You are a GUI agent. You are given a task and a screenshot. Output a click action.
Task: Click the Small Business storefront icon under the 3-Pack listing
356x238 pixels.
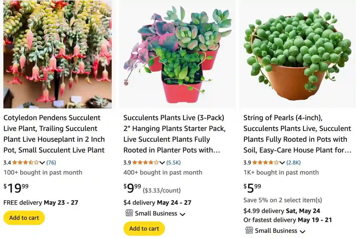[129, 213]
